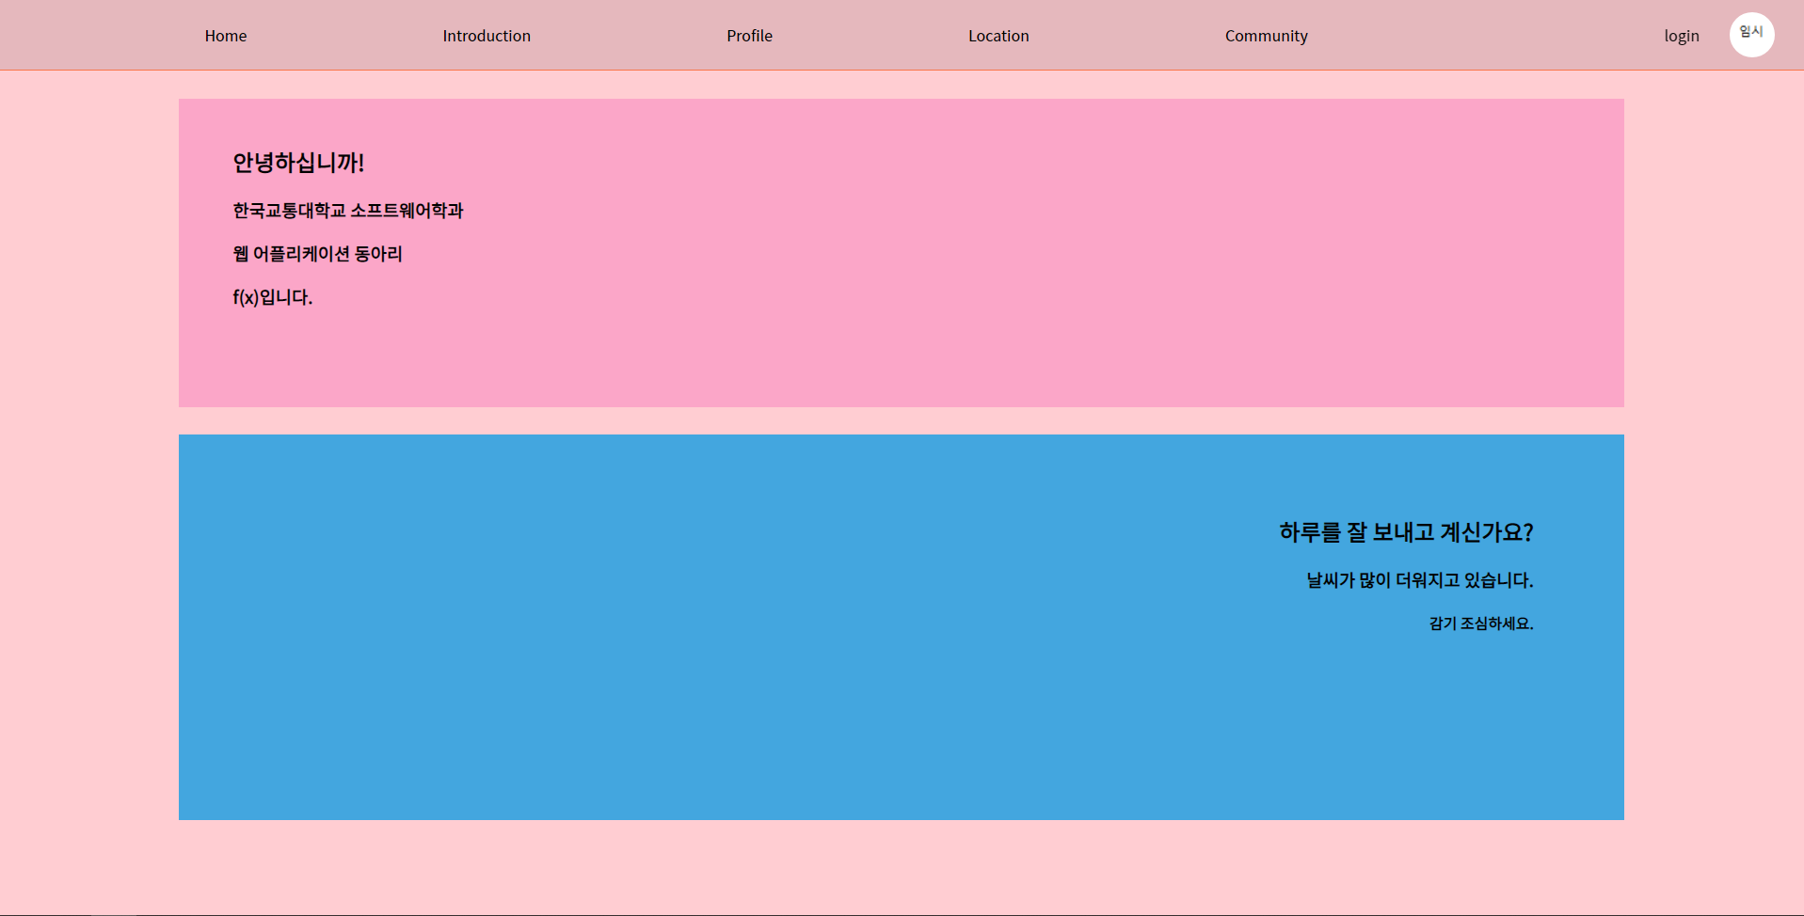This screenshot has height=916, width=1804.
Task: Click the orange divider line under the navbar
Action: tap(902, 69)
